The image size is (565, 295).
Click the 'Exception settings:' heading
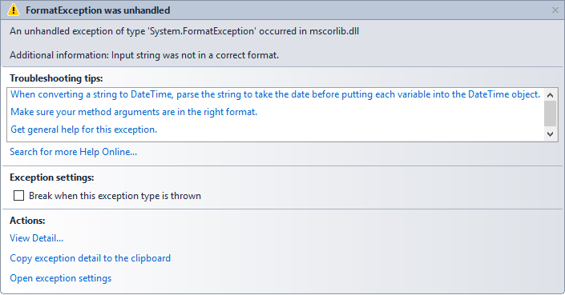pyautogui.click(x=52, y=177)
